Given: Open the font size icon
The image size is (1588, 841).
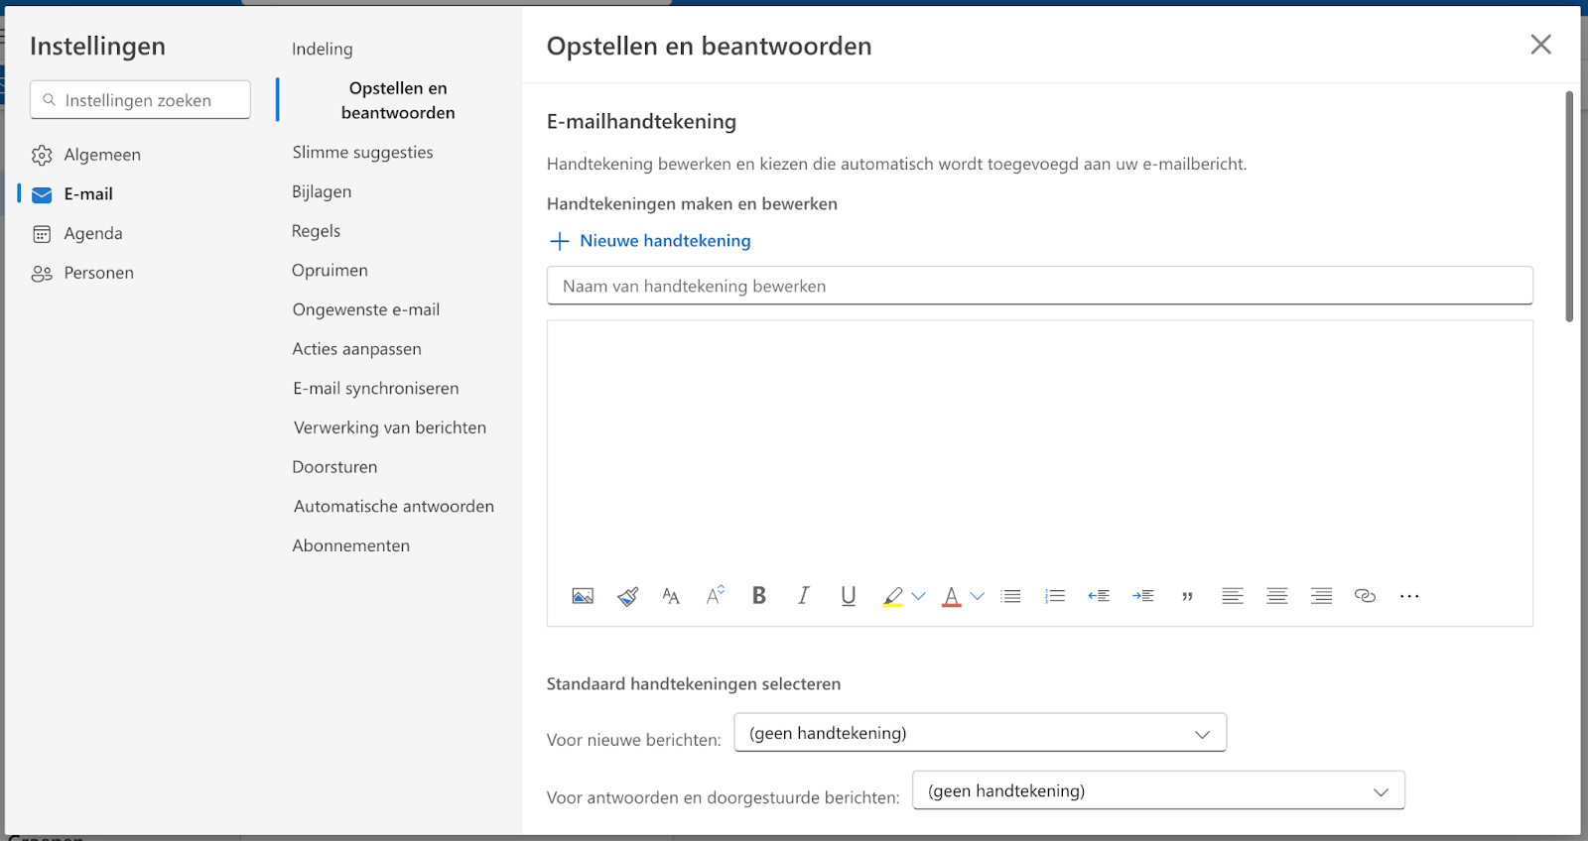Looking at the screenshot, I should (671, 596).
